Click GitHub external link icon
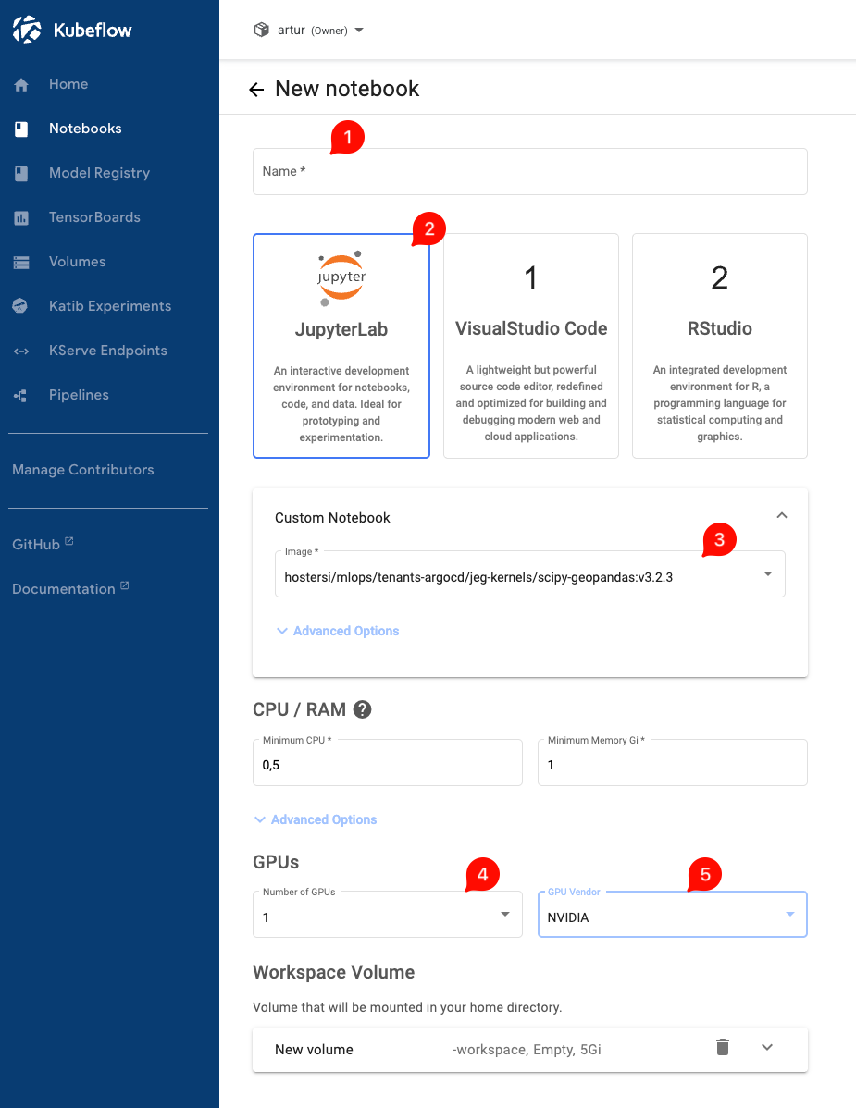 tap(69, 541)
